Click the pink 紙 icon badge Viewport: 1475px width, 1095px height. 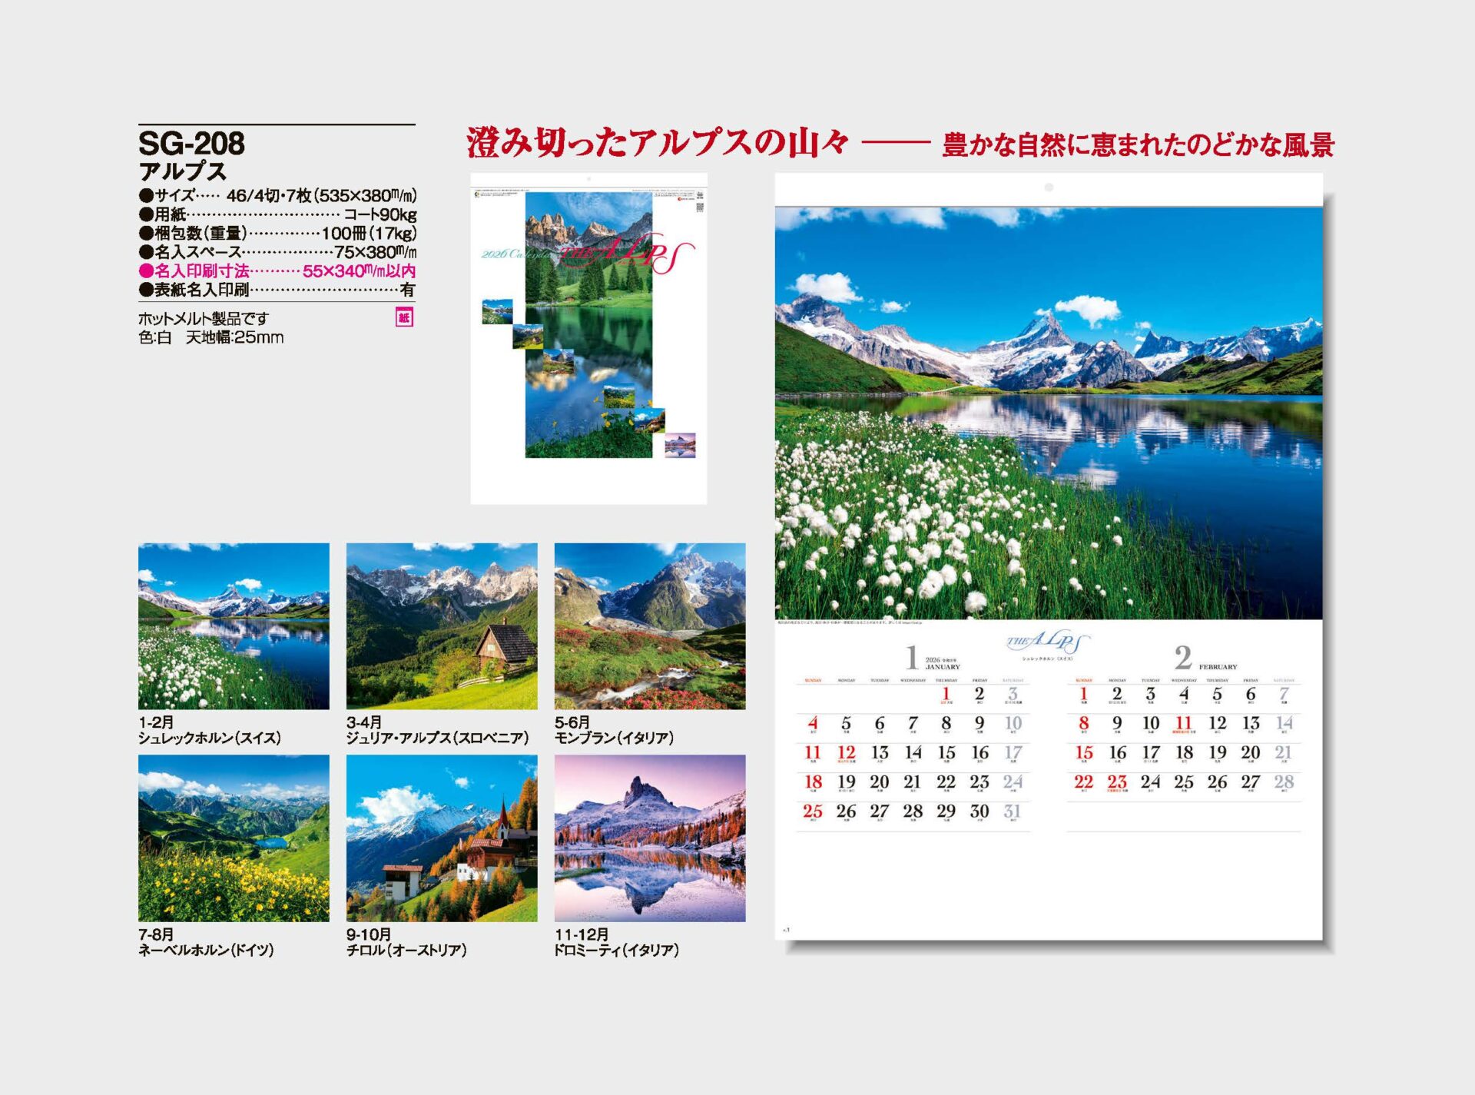tap(404, 317)
